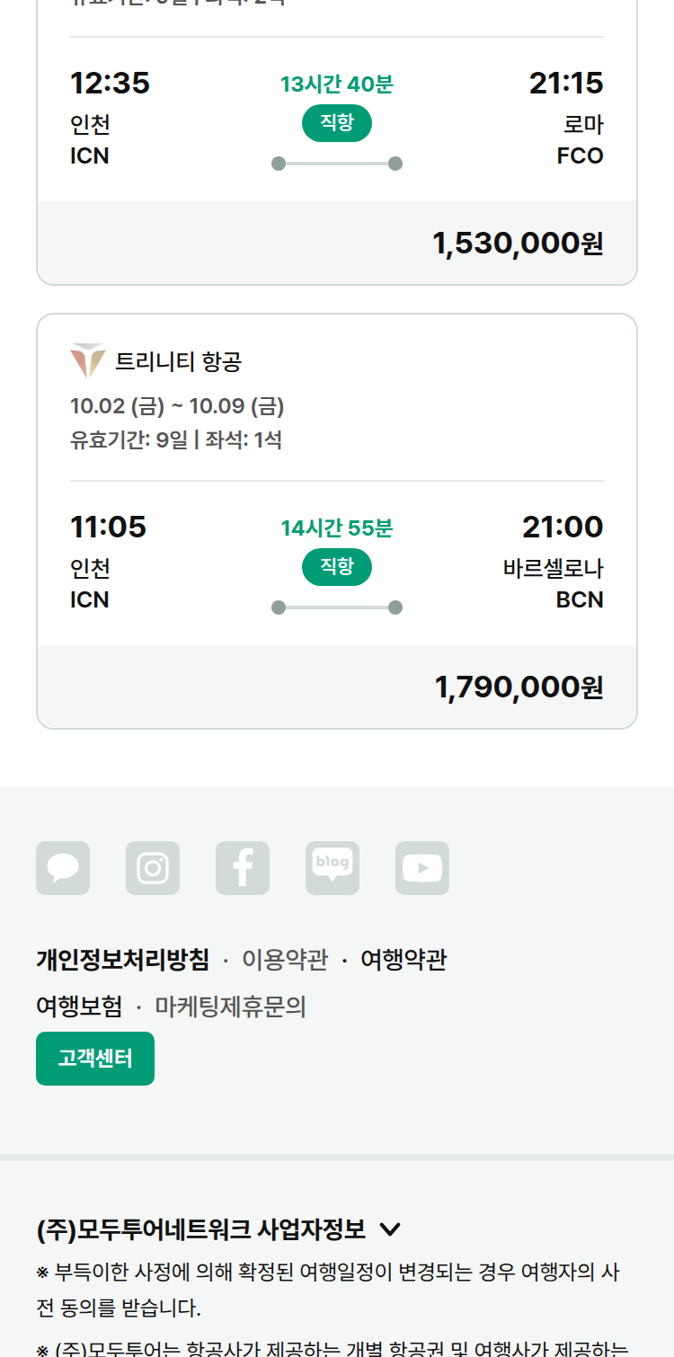Click 직항 badge on Rome flight
The width and height of the screenshot is (674, 1357).
click(337, 123)
